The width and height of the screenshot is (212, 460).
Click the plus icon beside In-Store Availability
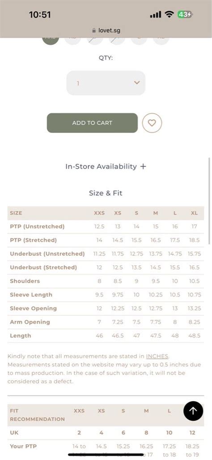143,166
